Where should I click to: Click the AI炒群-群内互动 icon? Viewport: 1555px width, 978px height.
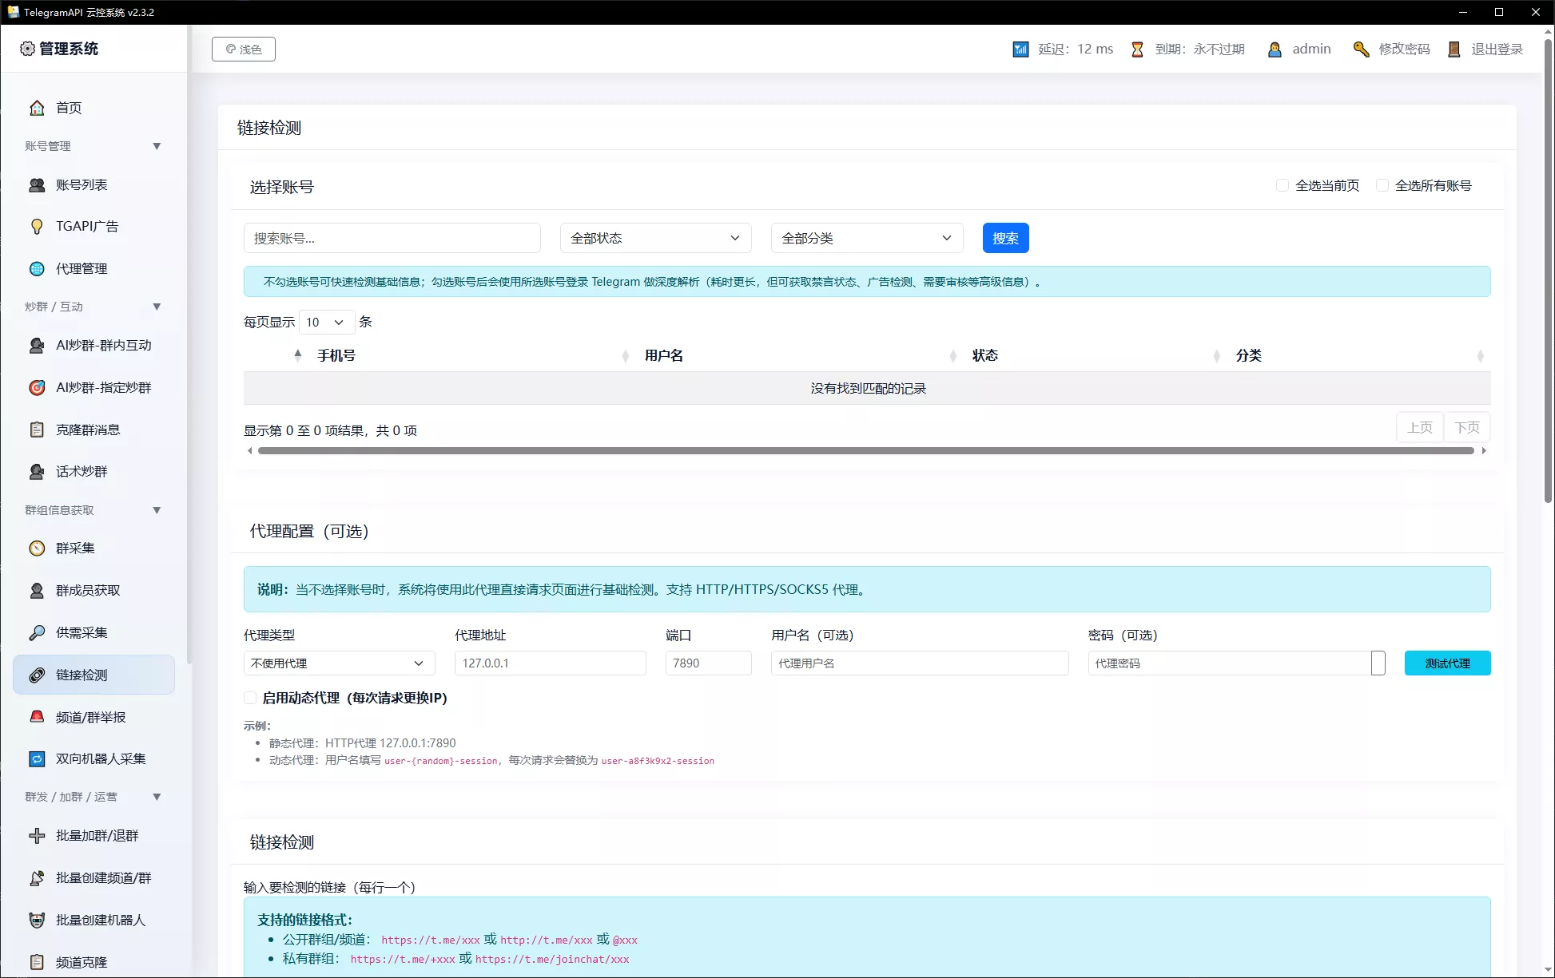click(x=37, y=346)
